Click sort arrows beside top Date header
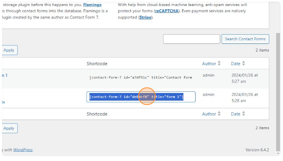 click(x=244, y=64)
